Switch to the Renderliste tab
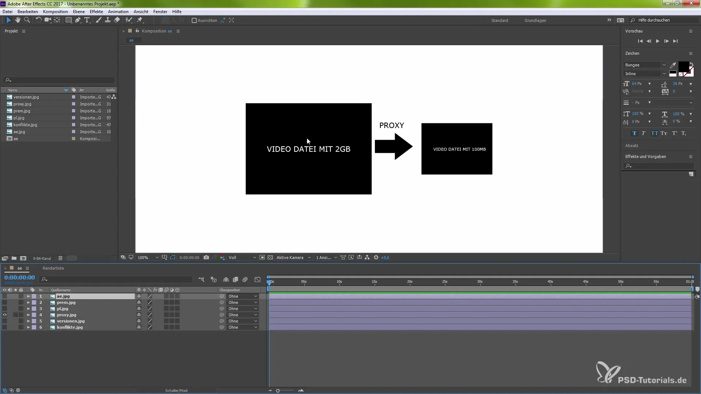Screen dimensions: 701x394 click(x=53, y=268)
